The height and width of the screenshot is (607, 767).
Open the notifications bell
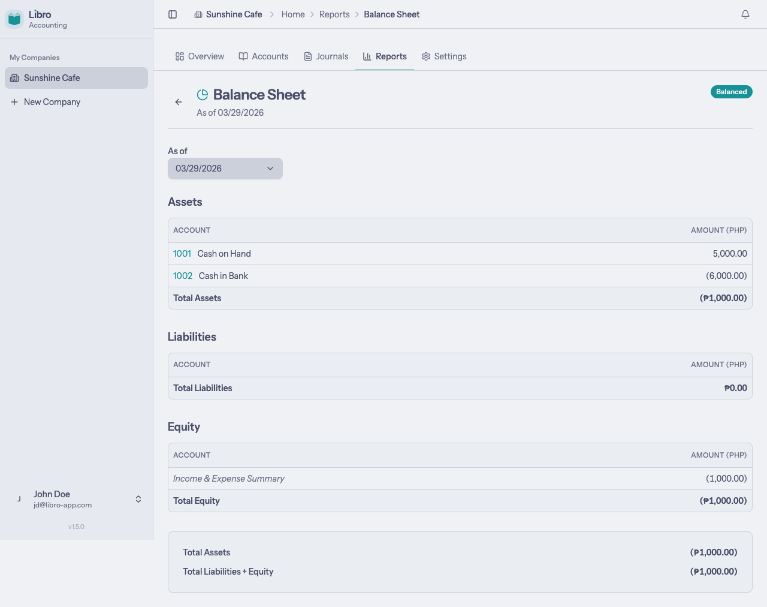pos(745,14)
